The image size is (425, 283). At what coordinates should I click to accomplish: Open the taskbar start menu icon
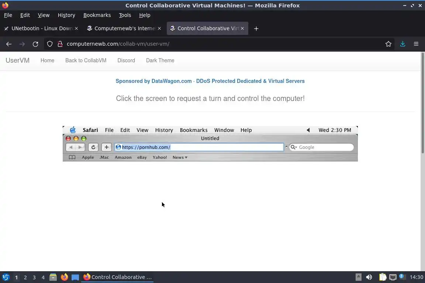6,277
